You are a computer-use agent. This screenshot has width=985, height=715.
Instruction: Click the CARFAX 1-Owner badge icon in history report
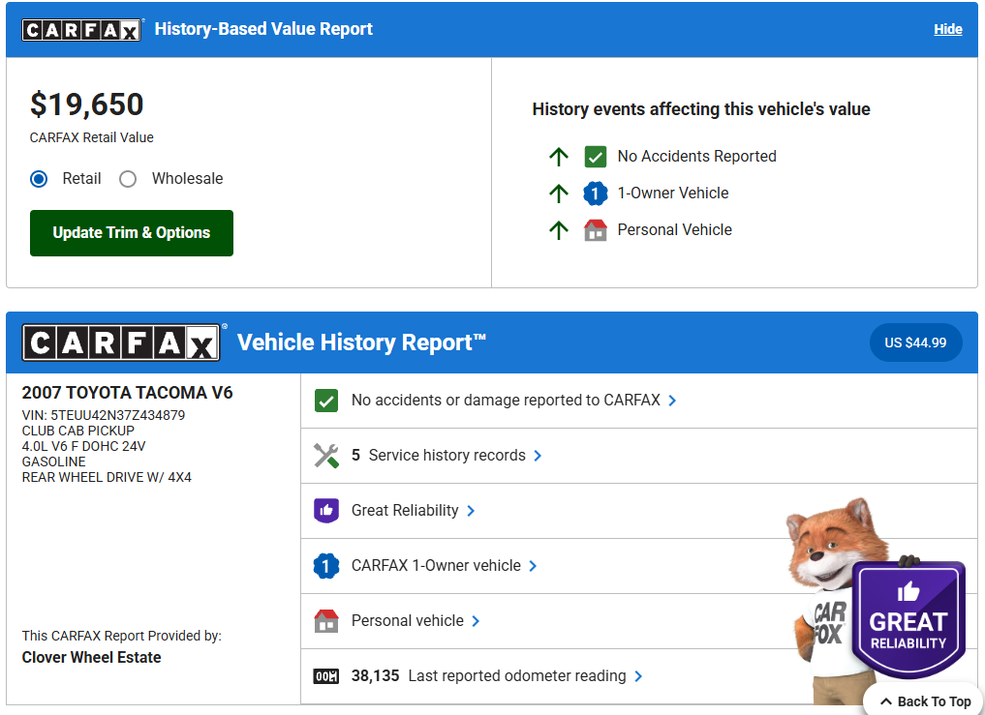[326, 566]
